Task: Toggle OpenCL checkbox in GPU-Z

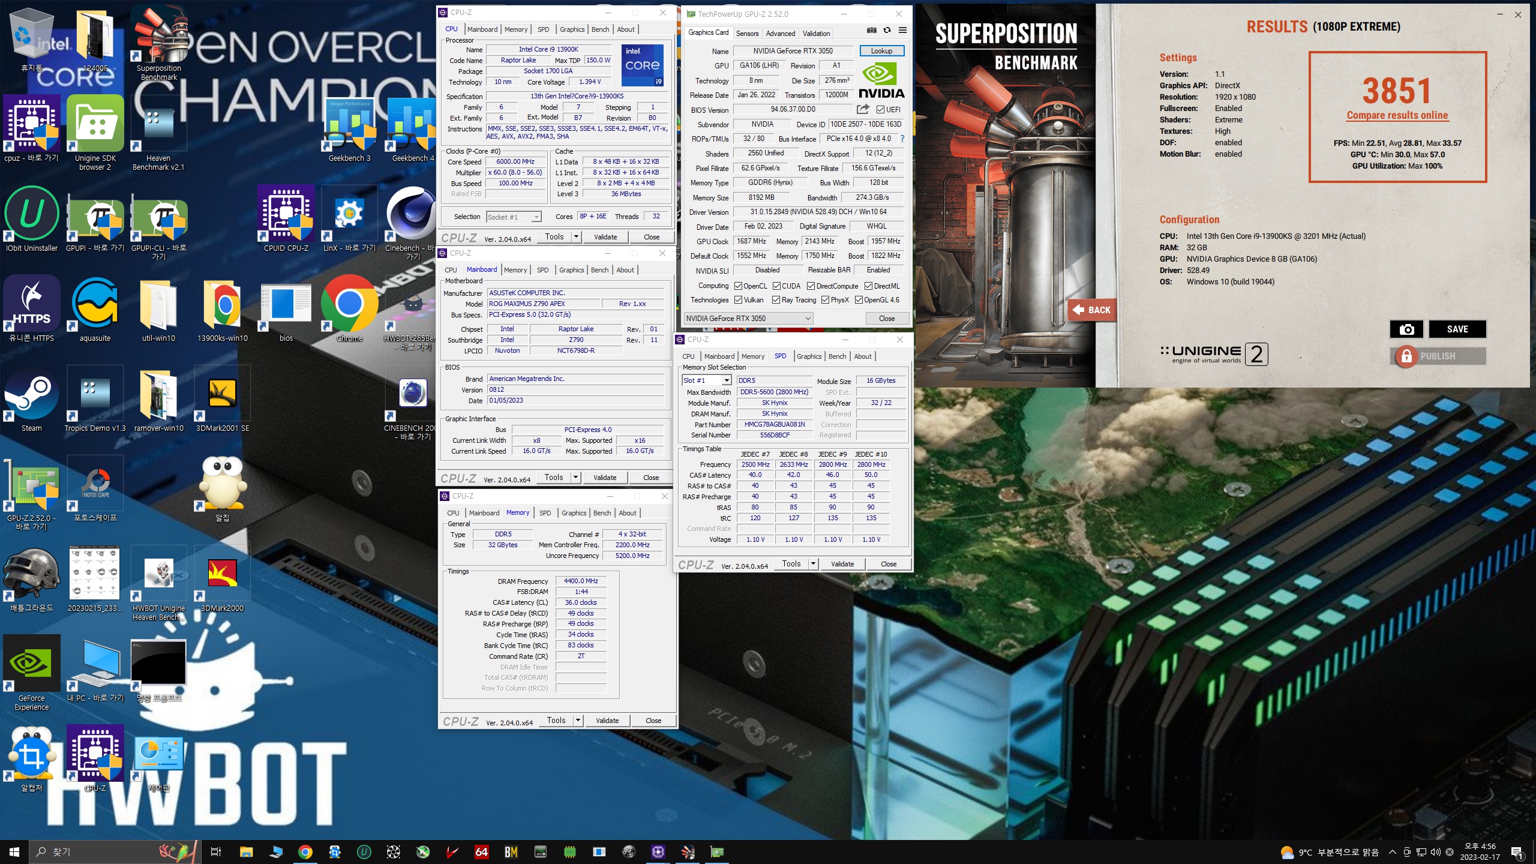Action: [x=738, y=286]
